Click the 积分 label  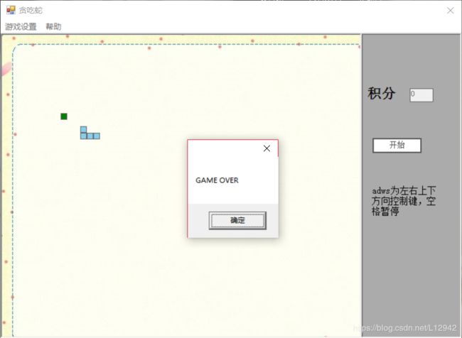click(381, 93)
